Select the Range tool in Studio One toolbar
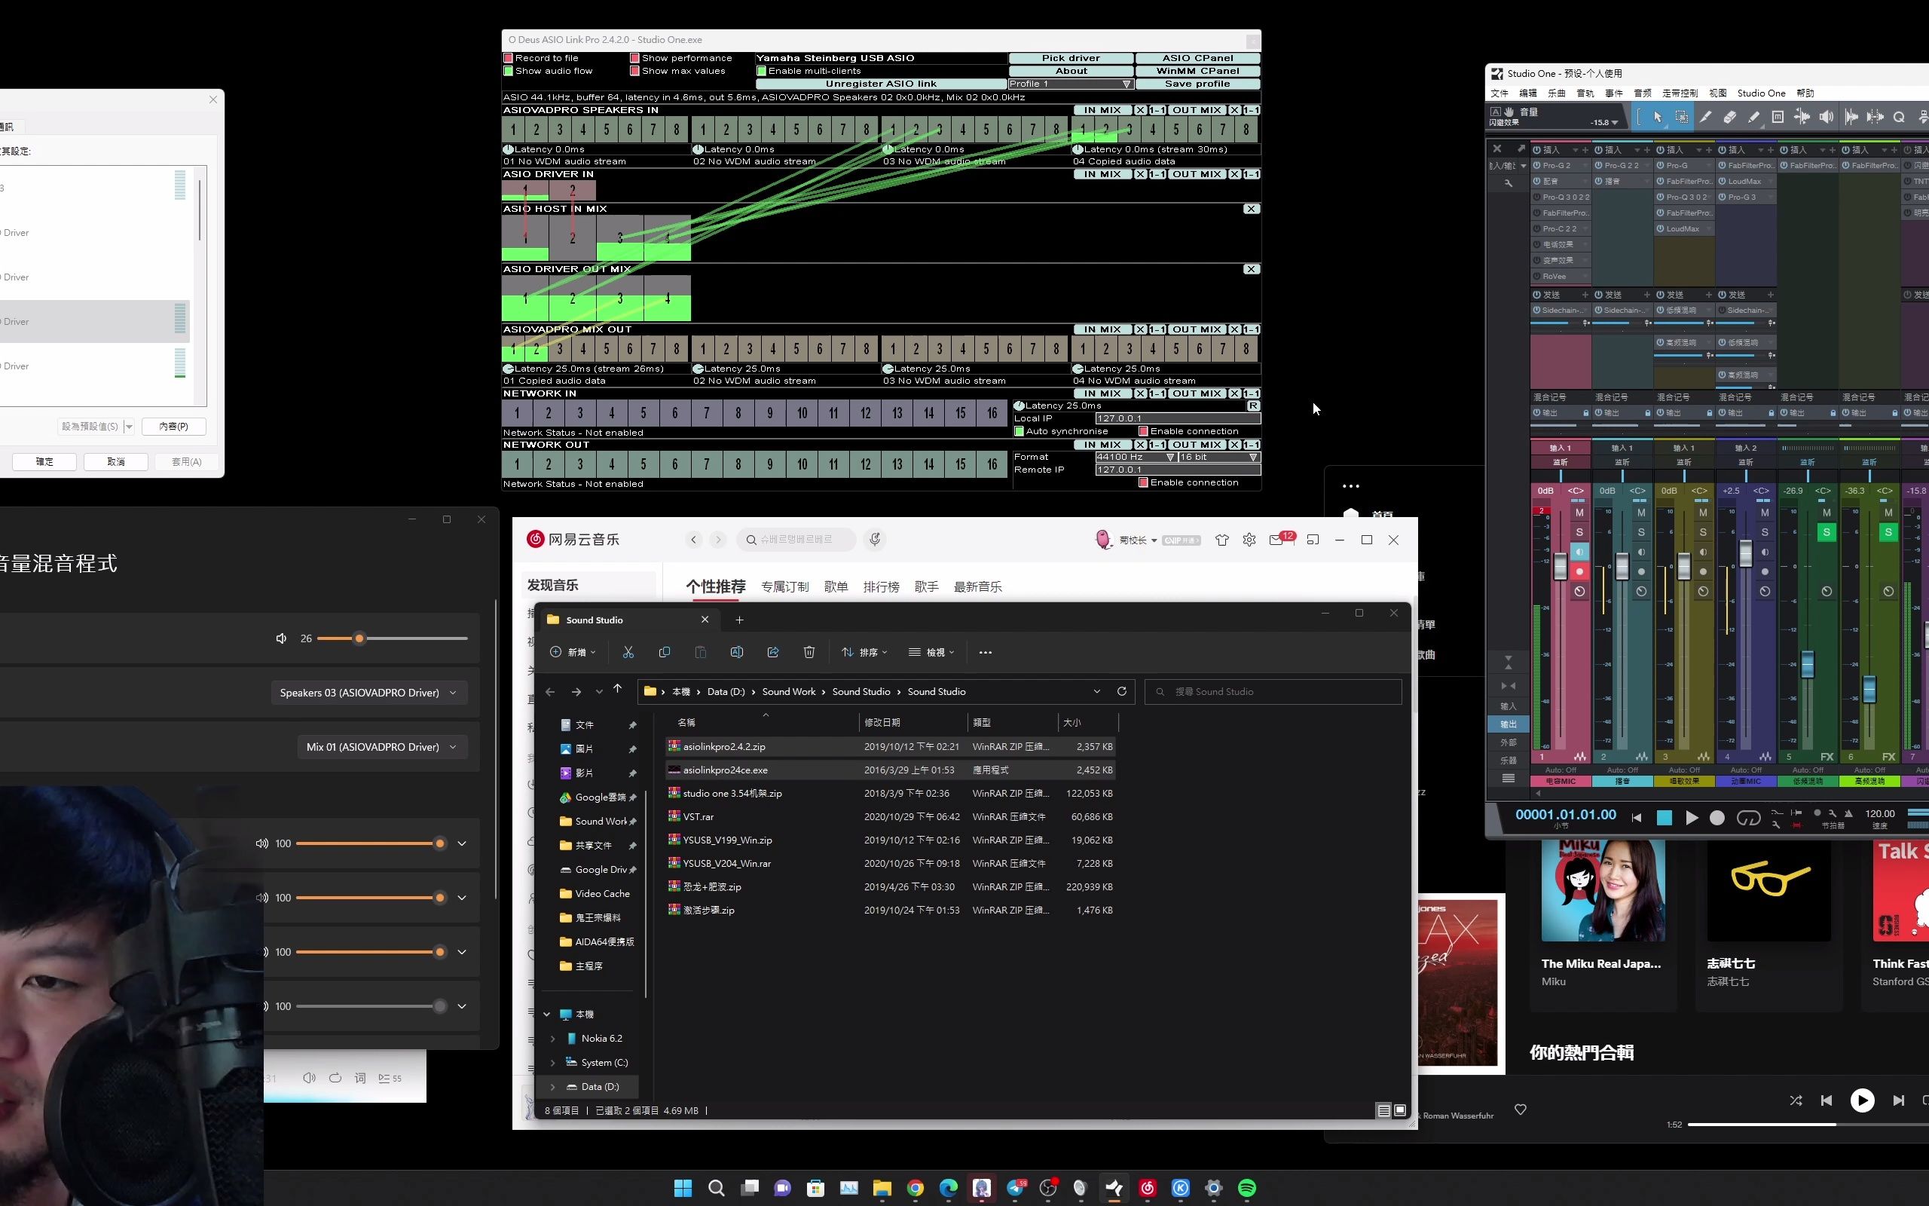This screenshot has width=1929, height=1206. pyautogui.click(x=1681, y=118)
